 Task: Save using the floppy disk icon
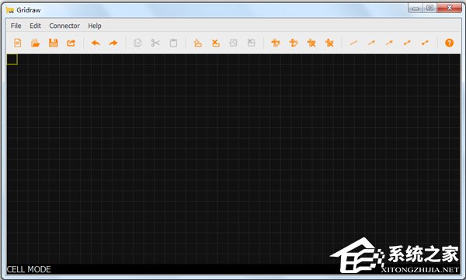53,43
